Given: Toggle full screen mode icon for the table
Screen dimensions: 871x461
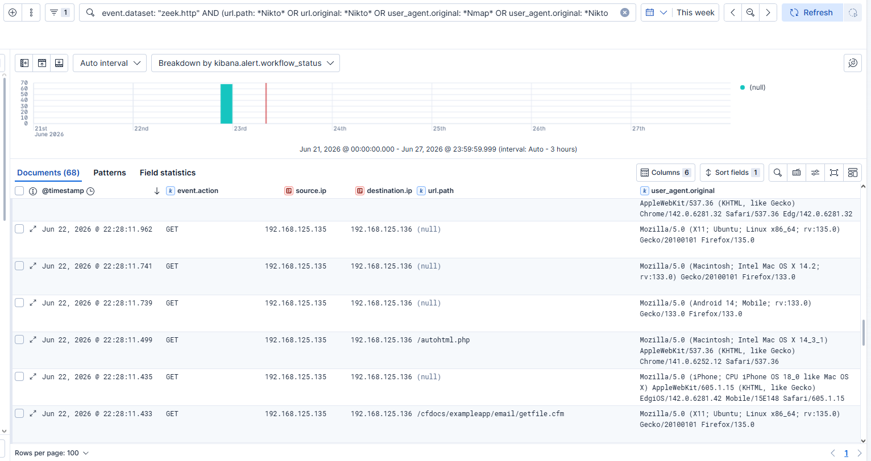Looking at the screenshot, I should point(834,173).
